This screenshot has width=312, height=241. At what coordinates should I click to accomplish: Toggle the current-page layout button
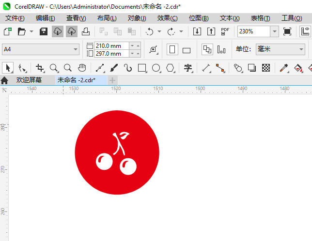pos(221,49)
